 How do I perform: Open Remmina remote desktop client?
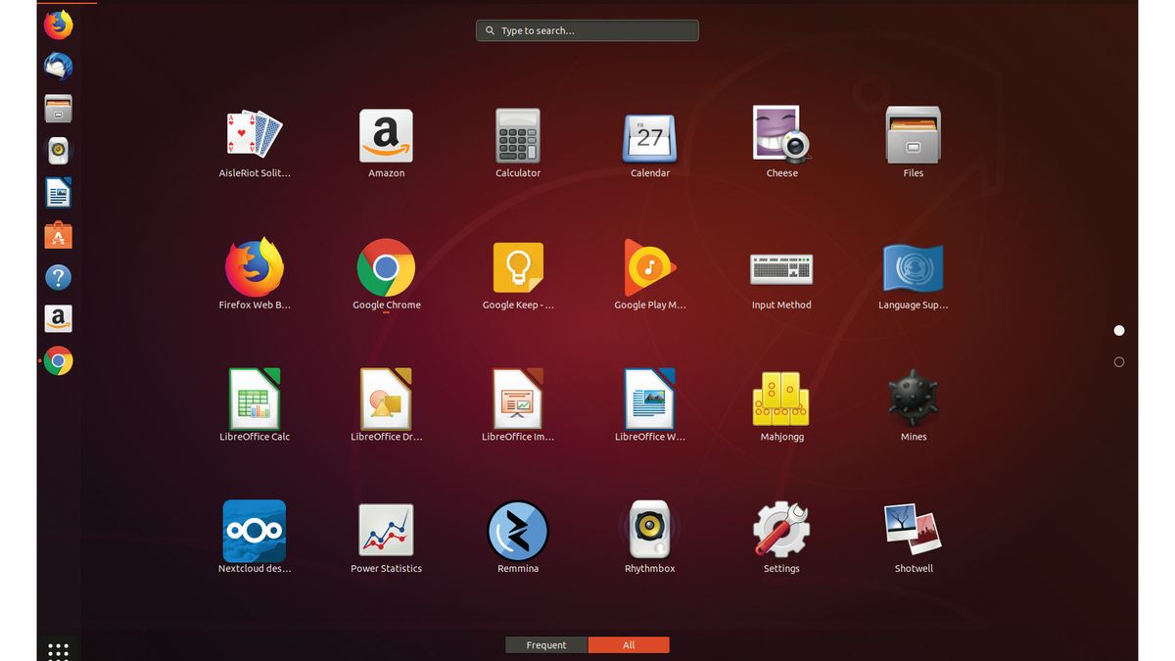[518, 531]
